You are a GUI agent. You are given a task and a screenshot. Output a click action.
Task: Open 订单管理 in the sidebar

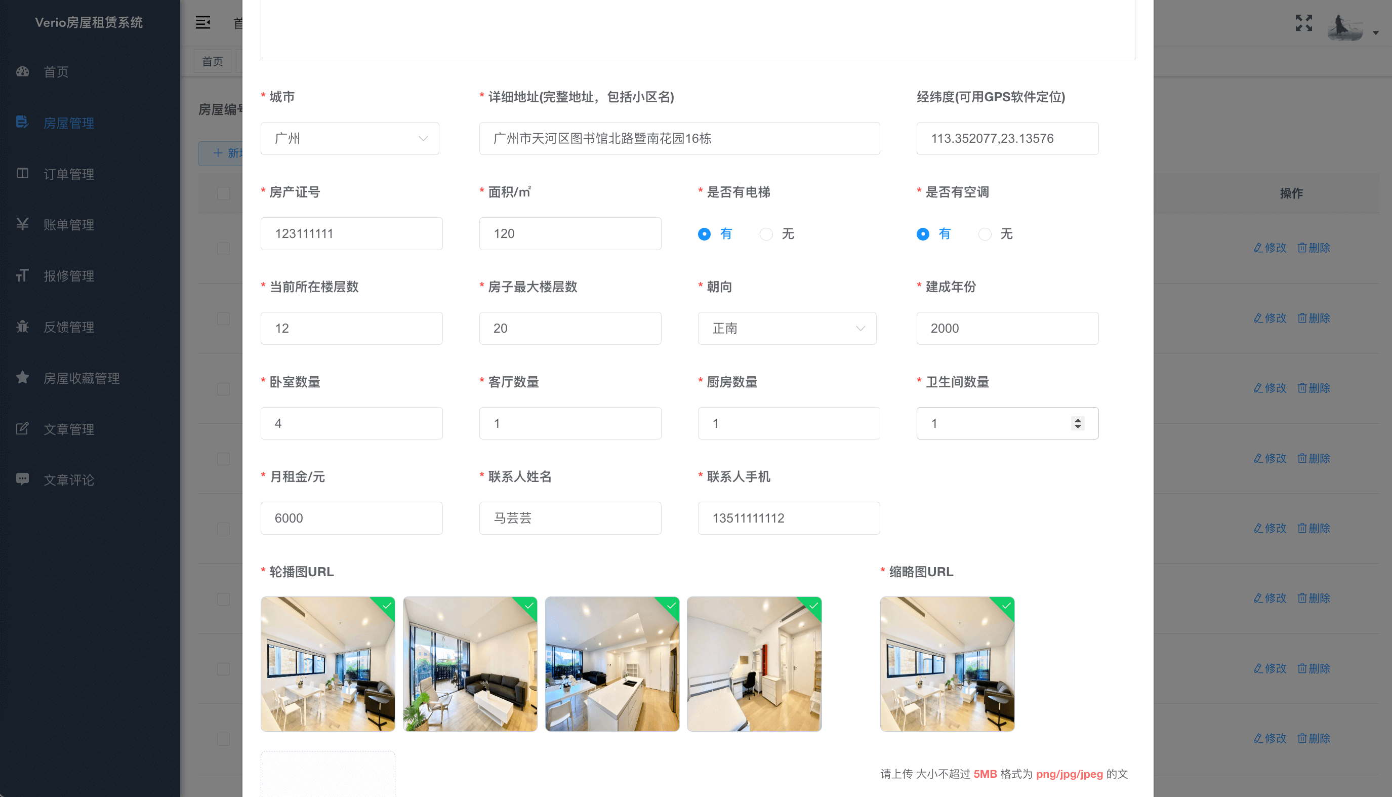click(x=69, y=174)
